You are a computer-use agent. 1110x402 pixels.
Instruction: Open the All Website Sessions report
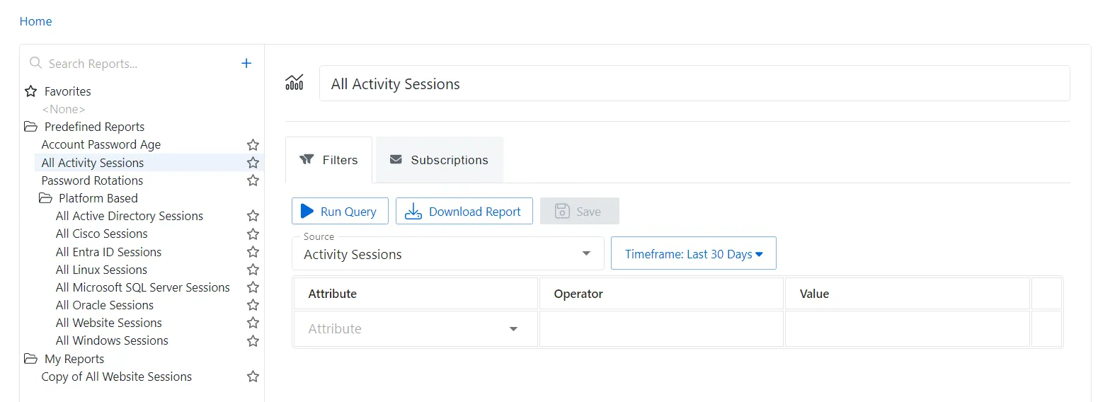[x=109, y=323]
